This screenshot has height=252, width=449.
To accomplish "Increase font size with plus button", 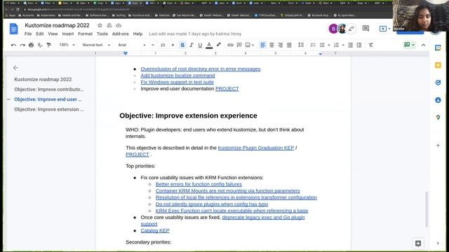I will point(173,45).
